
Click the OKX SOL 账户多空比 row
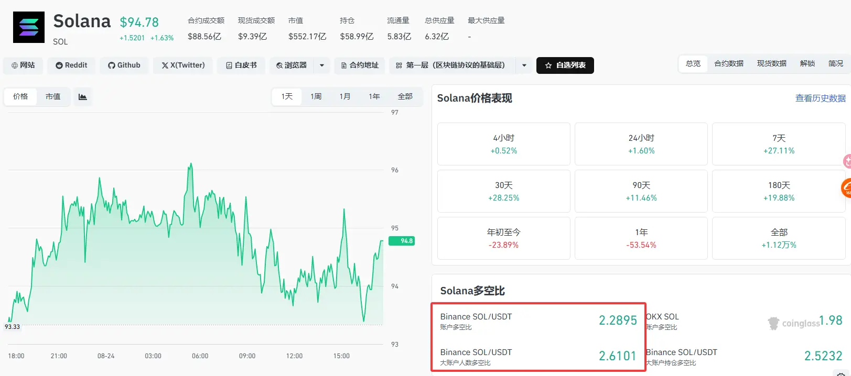[x=744, y=320]
